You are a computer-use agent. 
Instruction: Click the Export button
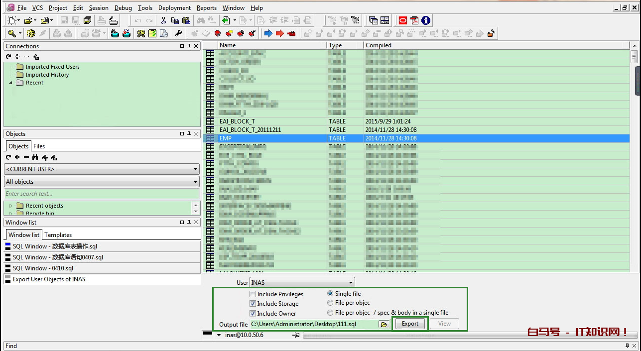[410, 324]
